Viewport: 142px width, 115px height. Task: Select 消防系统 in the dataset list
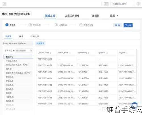[10, 85]
